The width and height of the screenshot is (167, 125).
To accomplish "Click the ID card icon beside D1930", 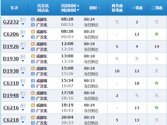I will pos(23,57).
